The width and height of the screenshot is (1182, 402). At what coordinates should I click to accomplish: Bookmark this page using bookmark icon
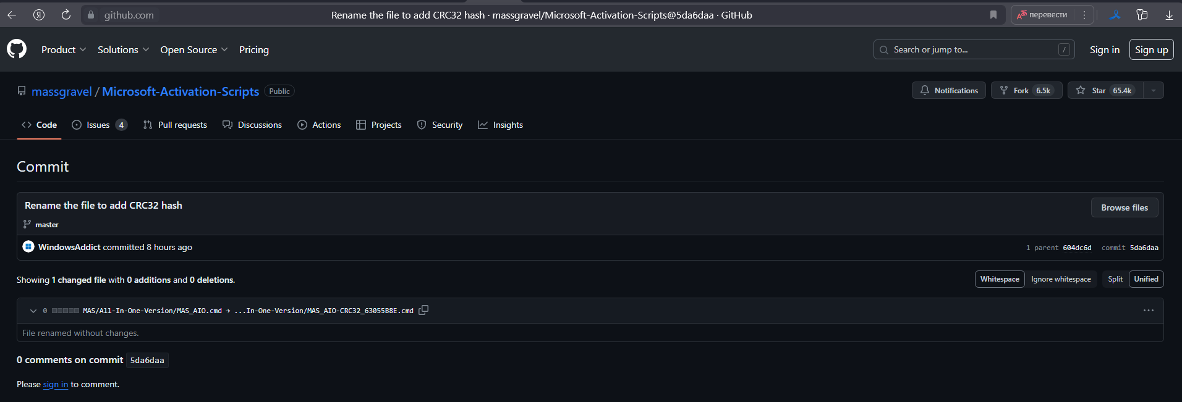tap(993, 15)
